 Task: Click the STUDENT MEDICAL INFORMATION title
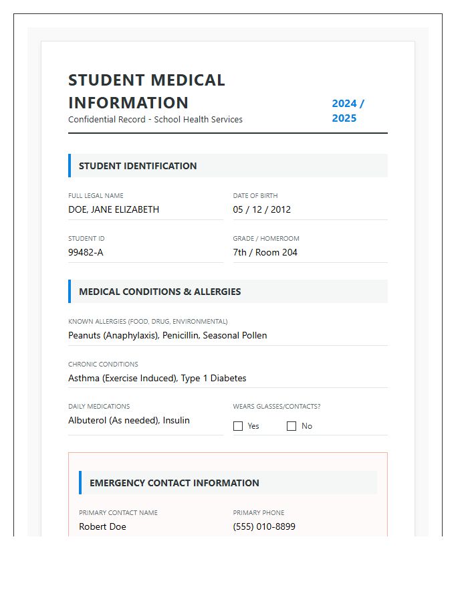146,91
